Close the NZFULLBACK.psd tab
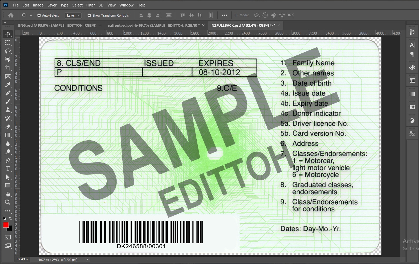 tap(279, 25)
